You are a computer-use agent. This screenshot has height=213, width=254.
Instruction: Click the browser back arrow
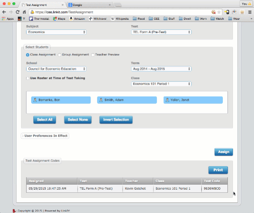pyautogui.click(x=4, y=12)
